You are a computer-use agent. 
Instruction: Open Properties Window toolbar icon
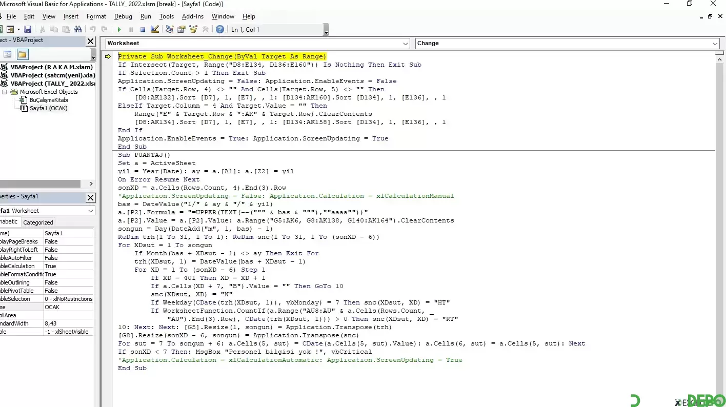(181, 30)
